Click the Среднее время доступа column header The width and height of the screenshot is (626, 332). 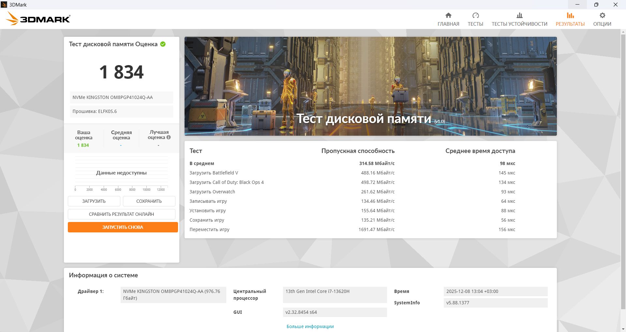click(480, 151)
